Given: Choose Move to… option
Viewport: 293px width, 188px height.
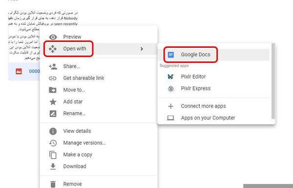Looking at the screenshot, I should pyautogui.click(x=99, y=90).
